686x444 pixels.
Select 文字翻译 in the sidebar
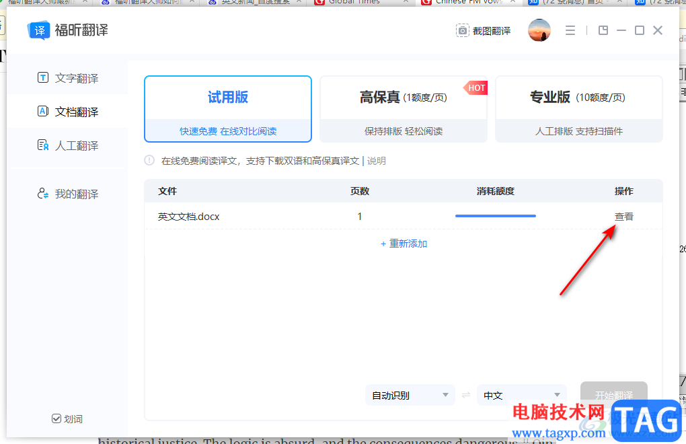(68, 78)
